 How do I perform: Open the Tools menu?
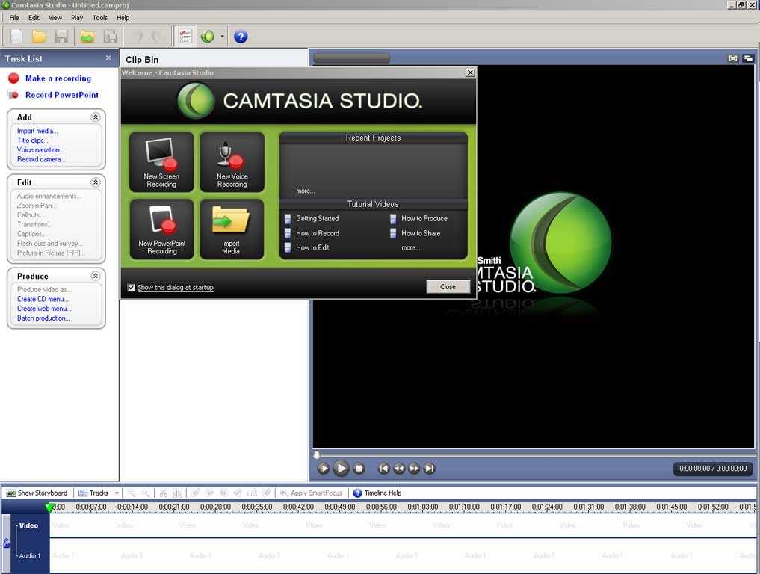point(100,17)
